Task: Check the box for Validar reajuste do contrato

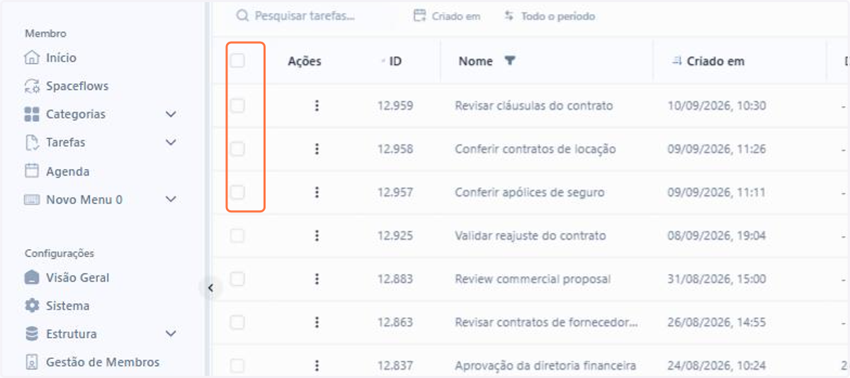Action: [x=237, y=236]
